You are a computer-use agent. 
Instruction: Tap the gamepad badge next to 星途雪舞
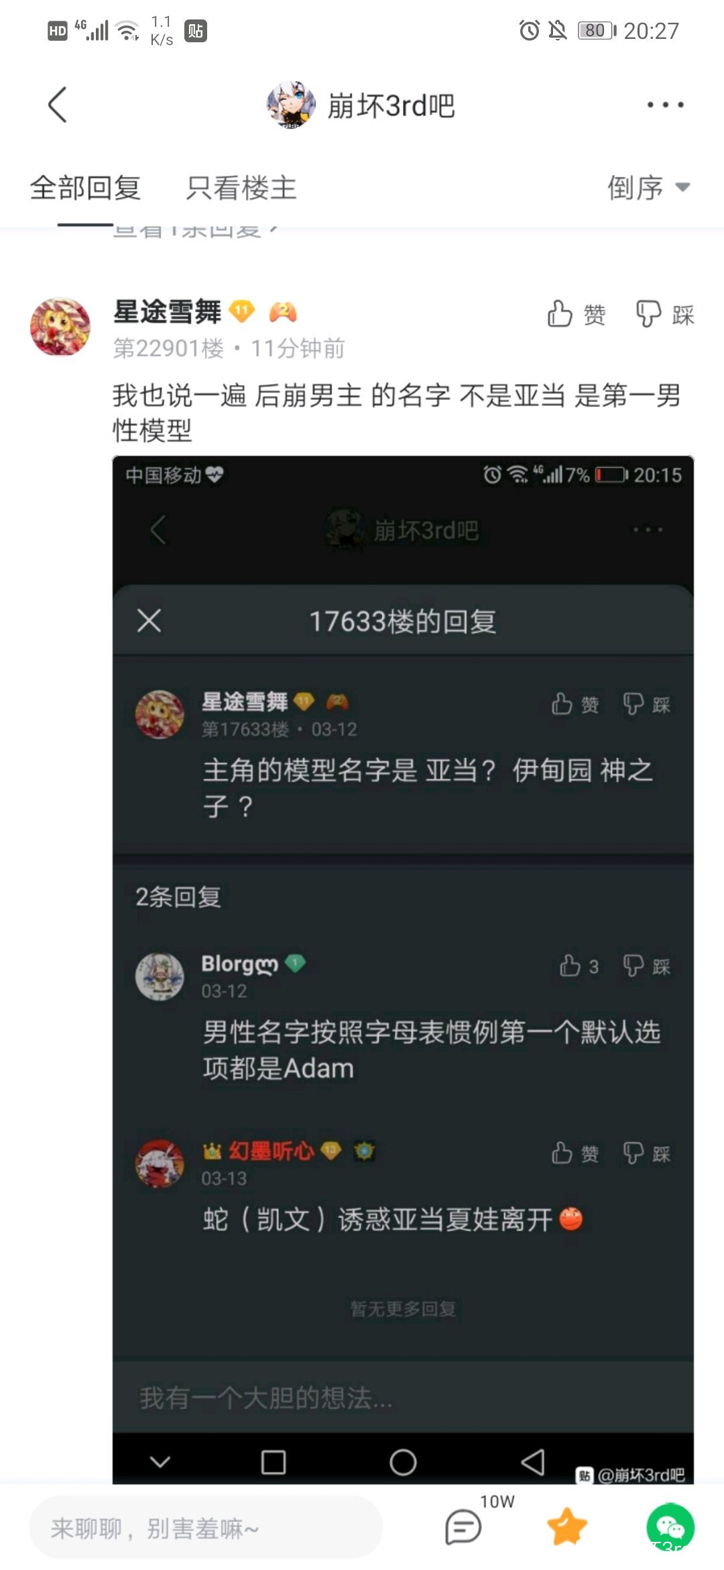click(283, 311)
